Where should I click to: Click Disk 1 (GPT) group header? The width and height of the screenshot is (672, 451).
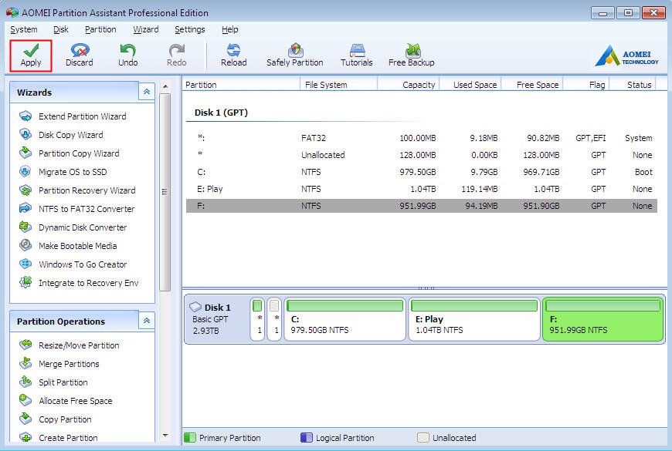[x=221, y=113]
